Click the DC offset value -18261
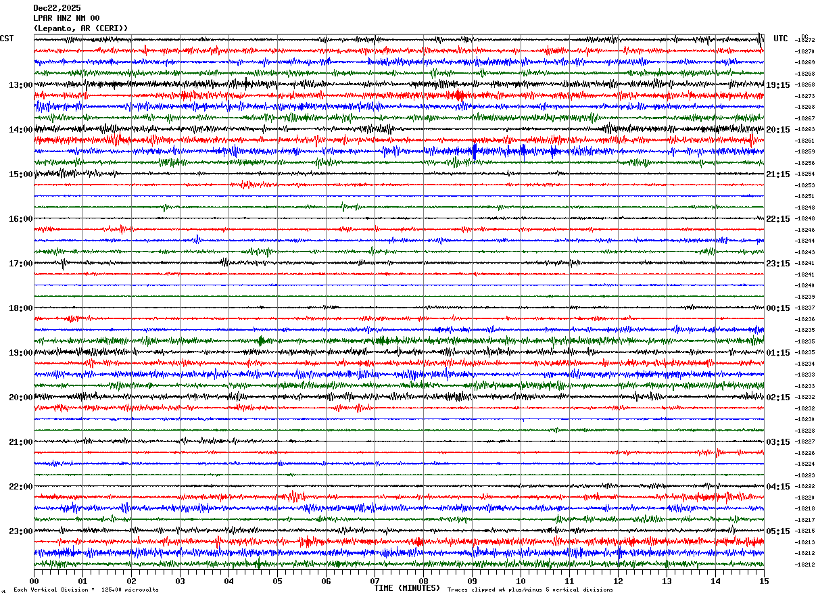Screen dimensions: 818x599 tap(805, 141)
